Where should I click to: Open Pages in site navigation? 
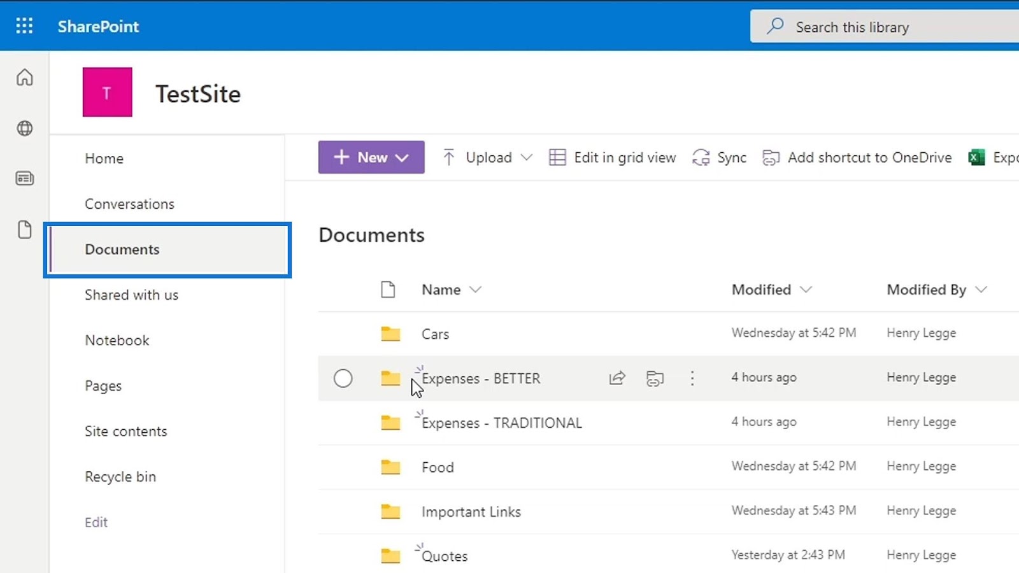(x=103, y=386)
